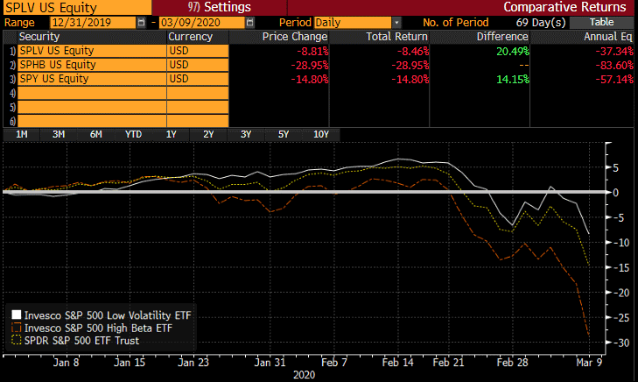Select the 6M range tab

[96, 134]
